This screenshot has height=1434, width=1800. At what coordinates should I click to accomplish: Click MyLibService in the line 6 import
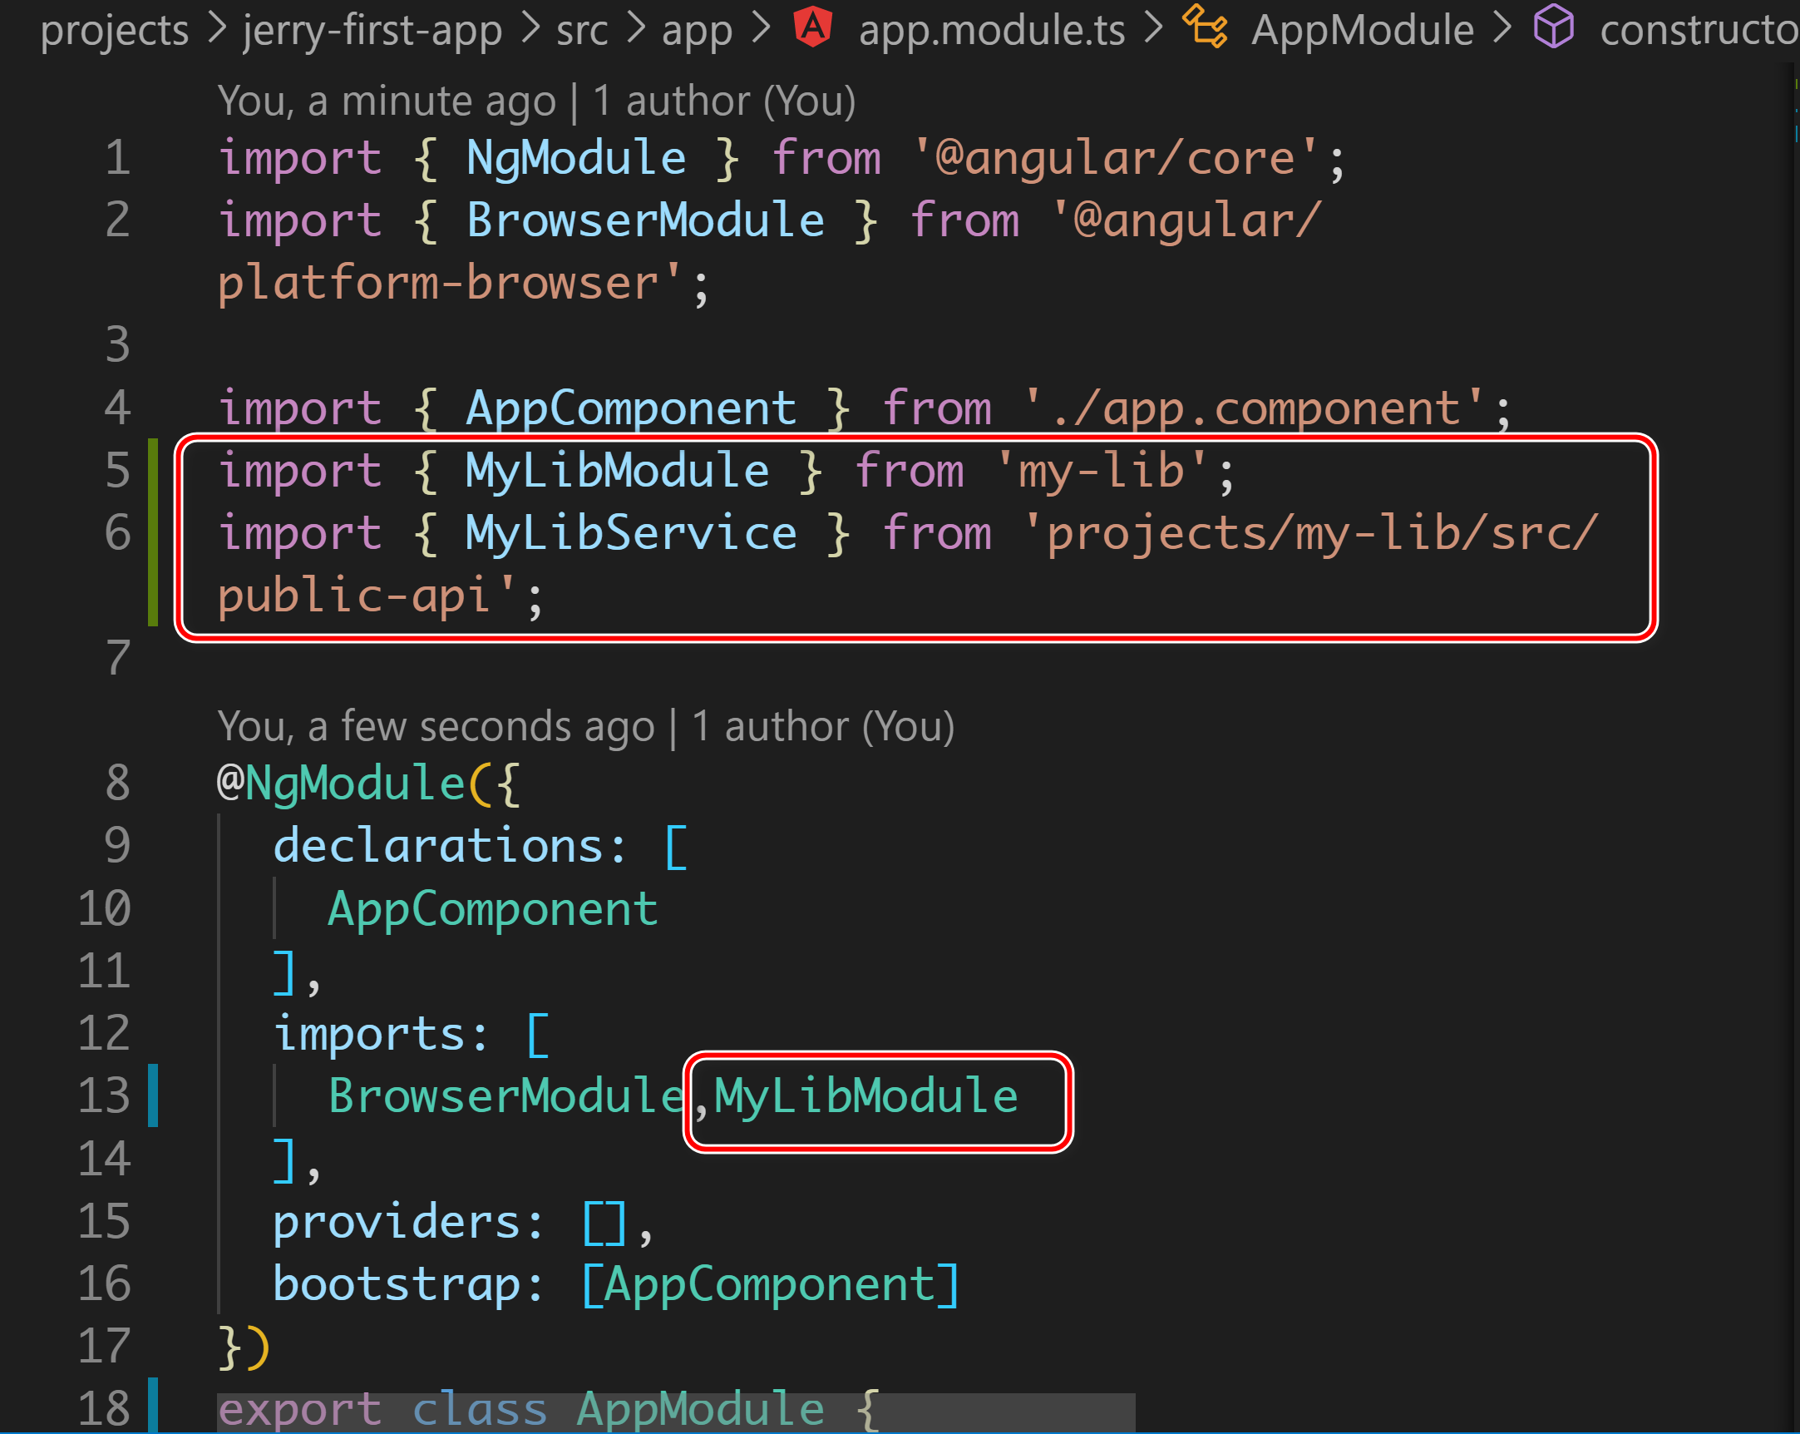click(x=630, y=533)
